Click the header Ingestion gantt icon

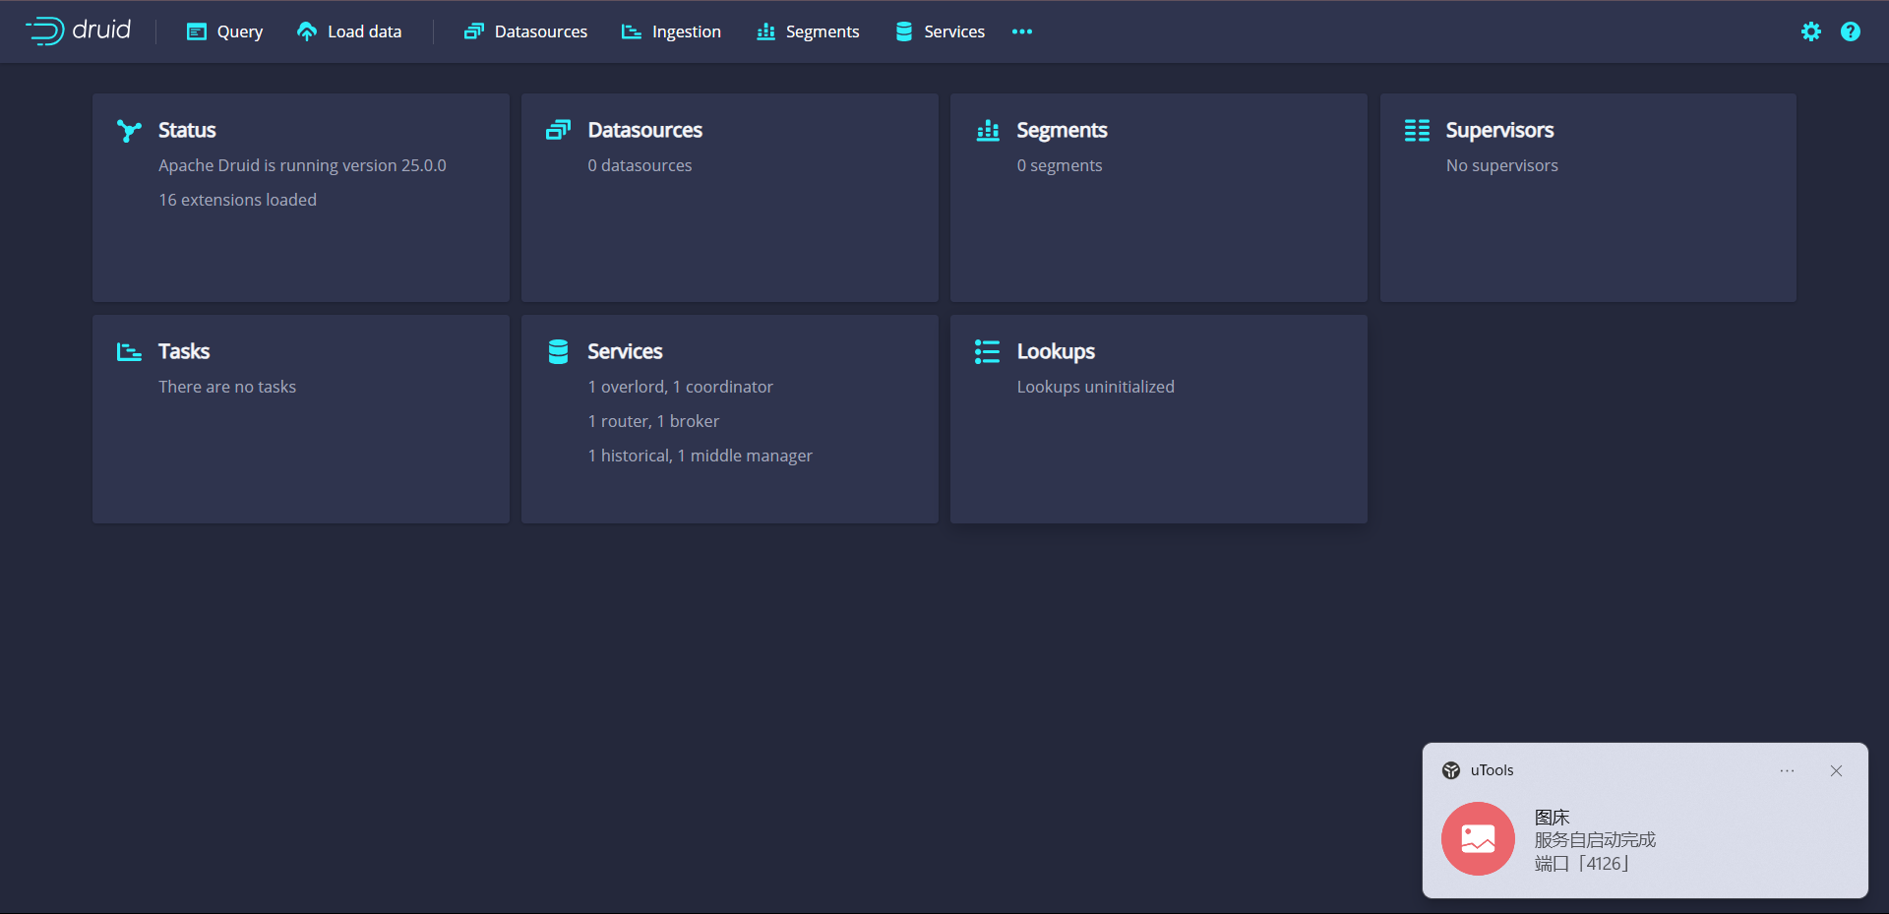click(x=632, y=31)
